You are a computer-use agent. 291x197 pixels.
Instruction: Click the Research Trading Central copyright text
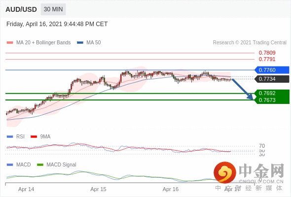point(250,43)
